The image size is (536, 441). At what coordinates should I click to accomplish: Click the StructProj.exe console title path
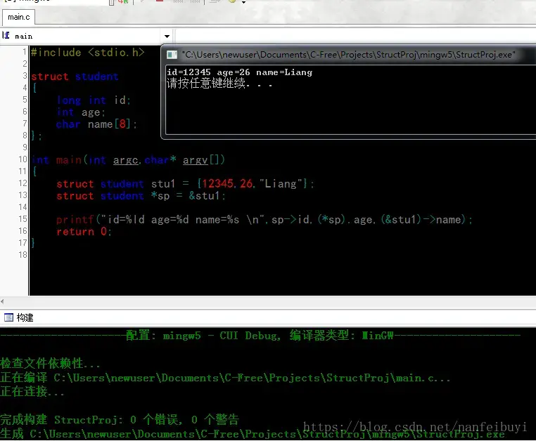tap(348, 55)
